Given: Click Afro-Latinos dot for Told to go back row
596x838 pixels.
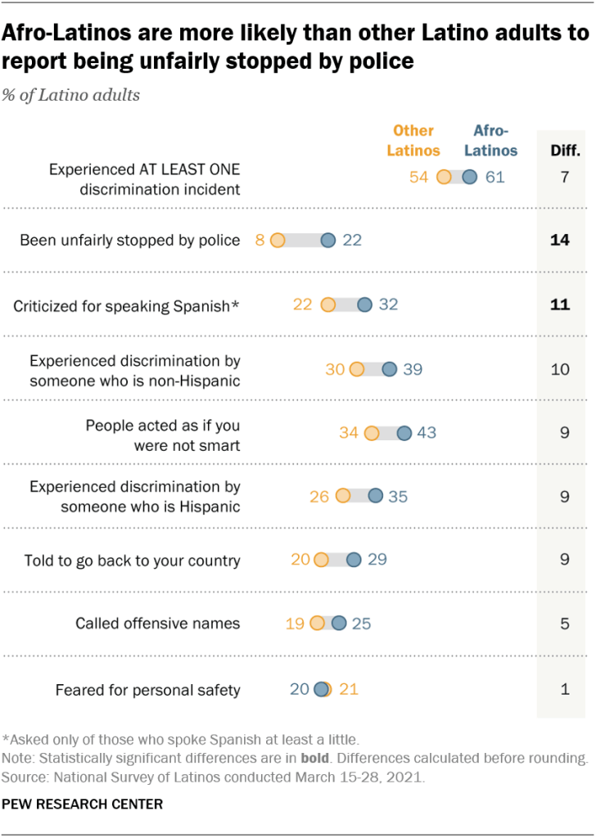Looking at the screenshot, I should [x=354, y=561].
